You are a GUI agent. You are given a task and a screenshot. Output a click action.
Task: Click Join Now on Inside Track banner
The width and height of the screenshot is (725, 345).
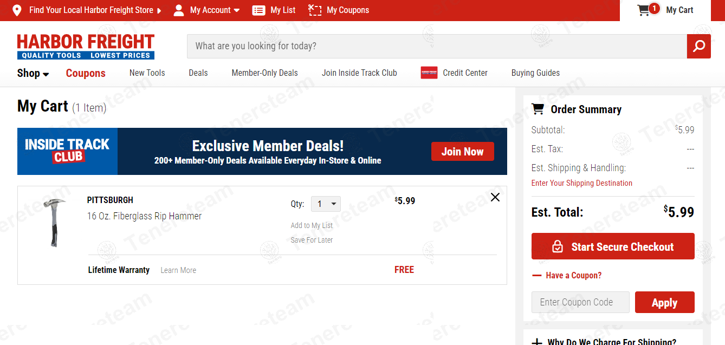pos(462,152)
